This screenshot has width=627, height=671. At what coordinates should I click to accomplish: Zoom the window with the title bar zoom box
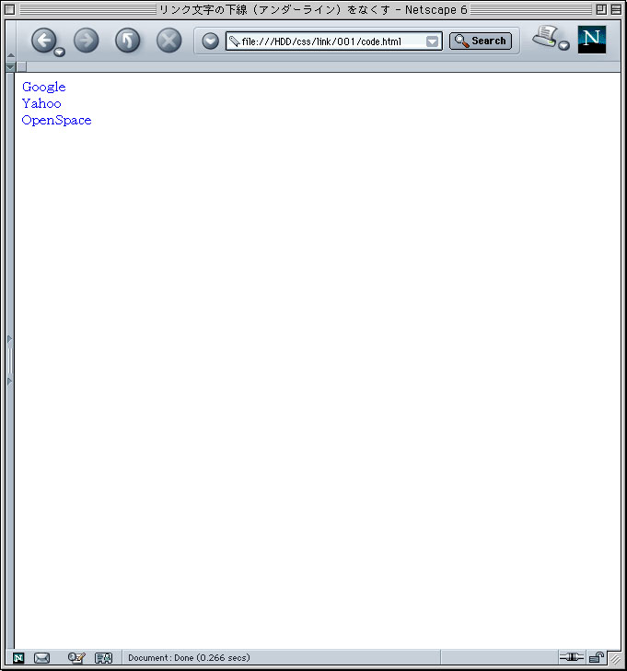(601, 9)
